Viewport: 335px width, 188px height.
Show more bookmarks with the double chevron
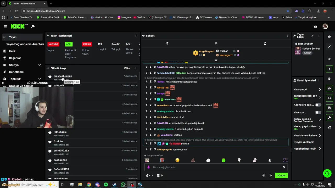click(329, 17)
